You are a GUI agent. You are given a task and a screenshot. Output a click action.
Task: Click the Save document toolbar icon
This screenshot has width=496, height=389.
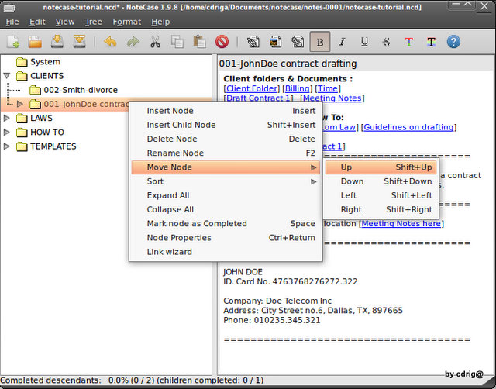pyautogui.click(x=57, y=42)
